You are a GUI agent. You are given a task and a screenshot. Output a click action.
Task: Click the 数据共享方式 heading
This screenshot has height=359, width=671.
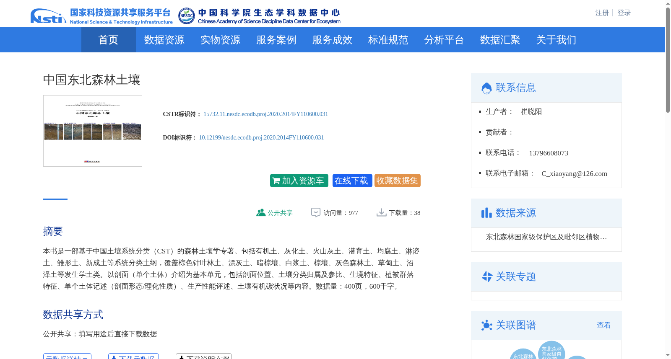pos(73,315)
